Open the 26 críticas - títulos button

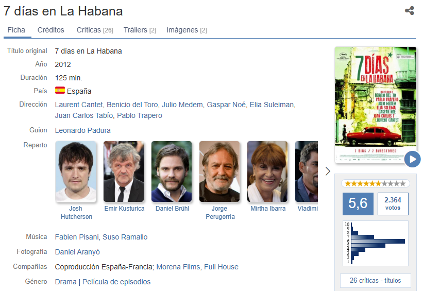pos(375,281)
